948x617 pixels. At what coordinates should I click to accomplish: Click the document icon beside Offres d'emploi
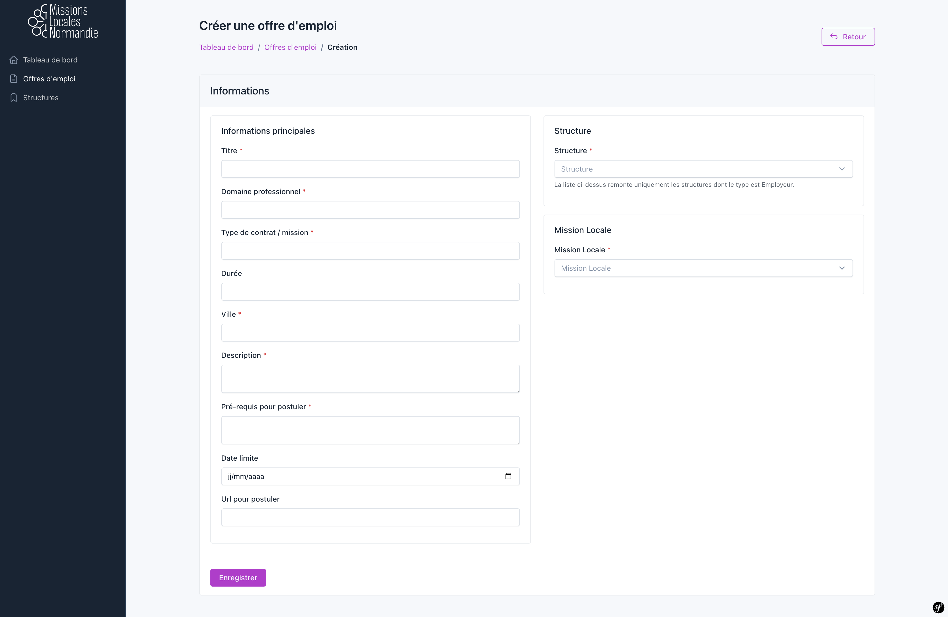click(x=14, y=79)
